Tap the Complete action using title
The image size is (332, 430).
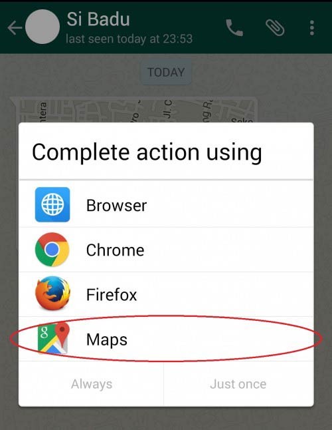147,152
